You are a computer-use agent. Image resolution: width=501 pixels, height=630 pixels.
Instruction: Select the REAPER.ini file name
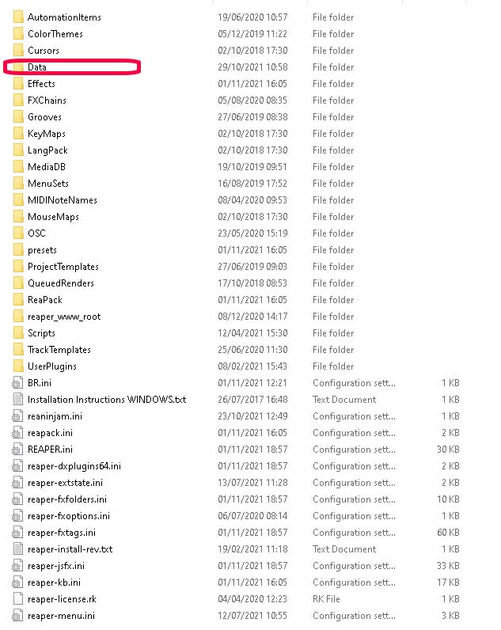[50, 450]
